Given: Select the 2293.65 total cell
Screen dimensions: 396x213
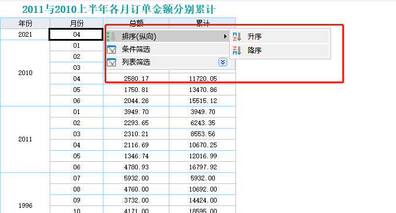Looking at the screenshot, I should pyautogui.click(x=136, y=123).
